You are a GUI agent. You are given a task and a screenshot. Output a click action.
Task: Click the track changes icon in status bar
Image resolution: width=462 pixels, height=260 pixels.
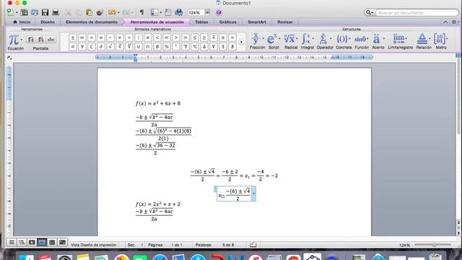click(x=253, y=245)
